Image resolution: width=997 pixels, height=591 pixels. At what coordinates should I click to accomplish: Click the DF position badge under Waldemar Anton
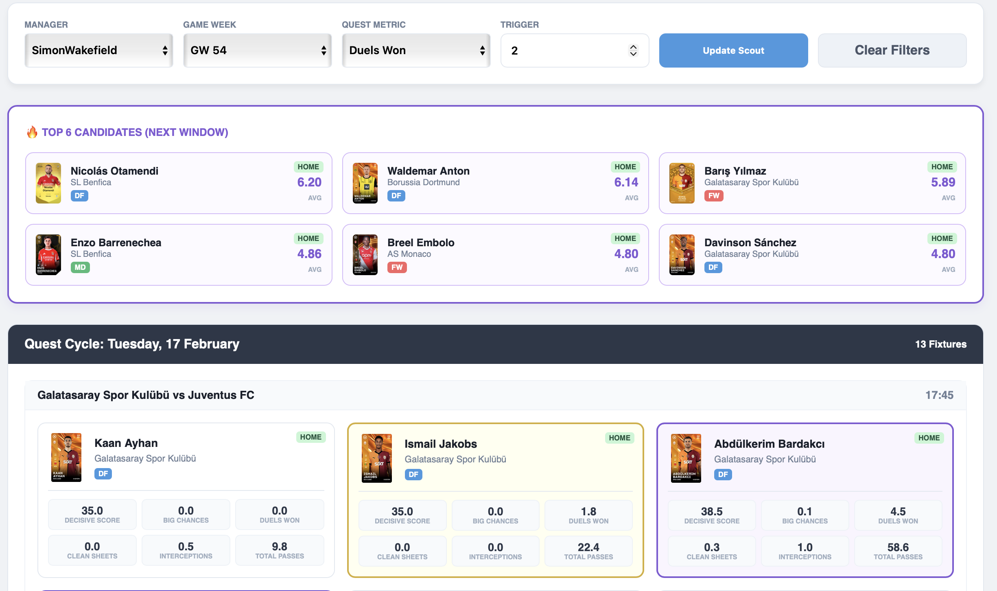396,196
